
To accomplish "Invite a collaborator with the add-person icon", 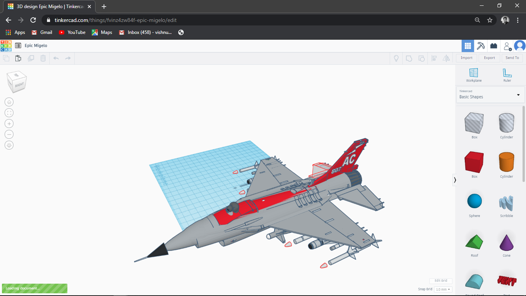I will tap(507, 45).
